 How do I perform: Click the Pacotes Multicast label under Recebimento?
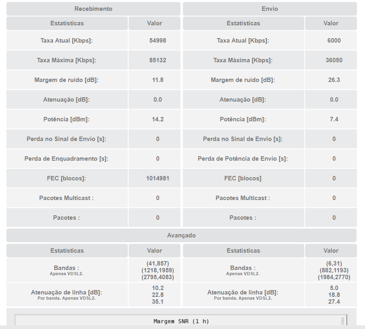click(66, 198)
